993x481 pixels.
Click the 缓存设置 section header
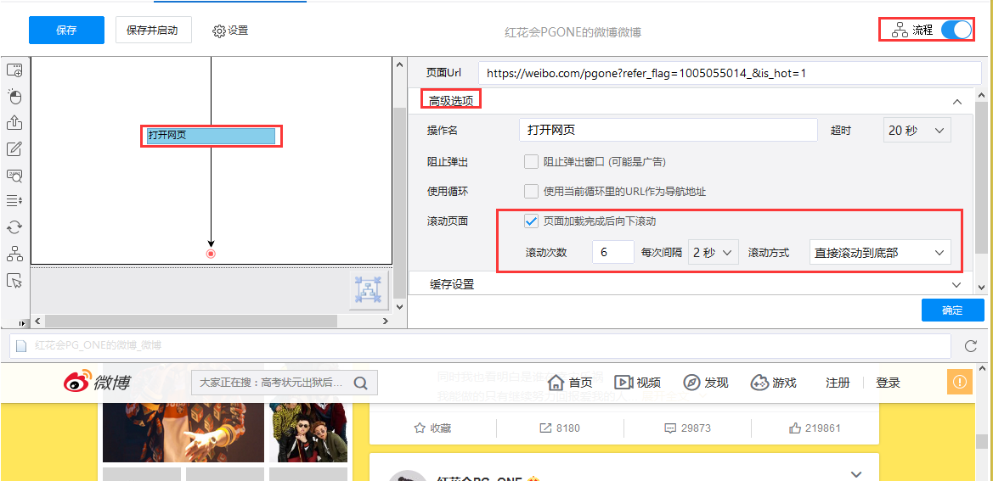(x=691, y=284)
